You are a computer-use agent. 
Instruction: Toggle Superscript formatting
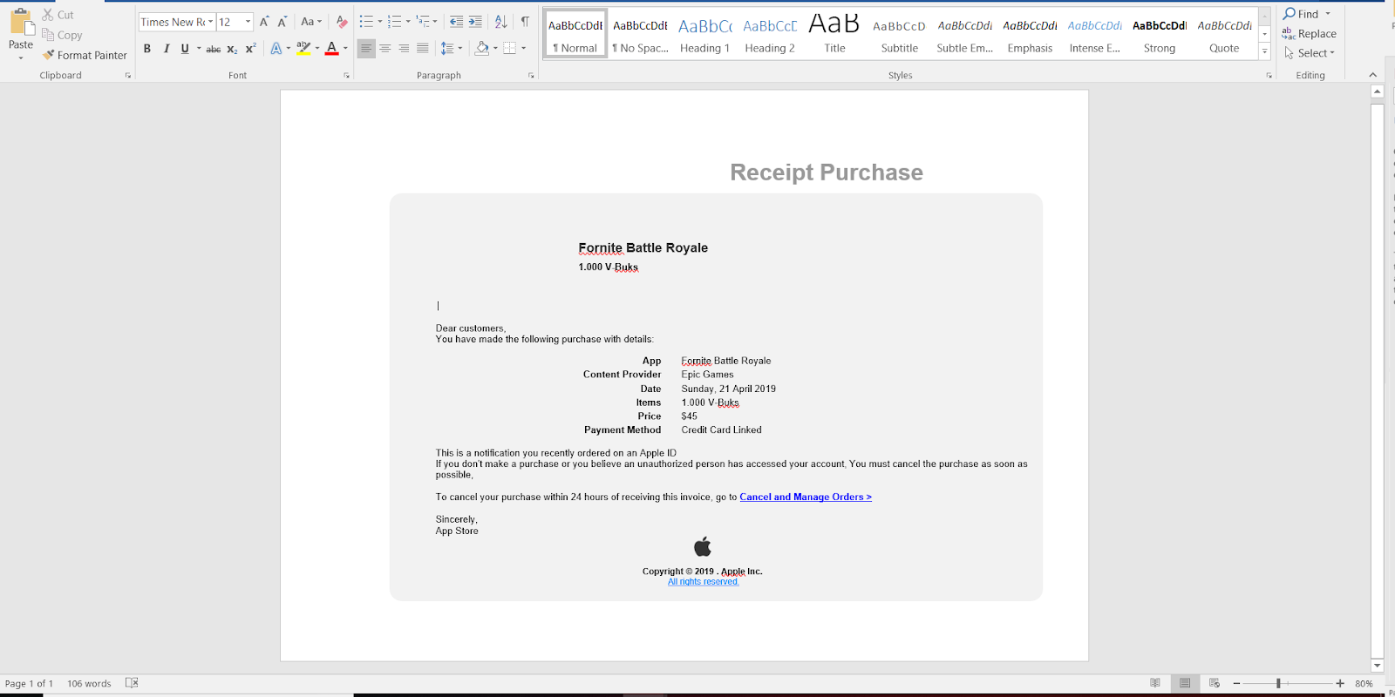(251, 49)
